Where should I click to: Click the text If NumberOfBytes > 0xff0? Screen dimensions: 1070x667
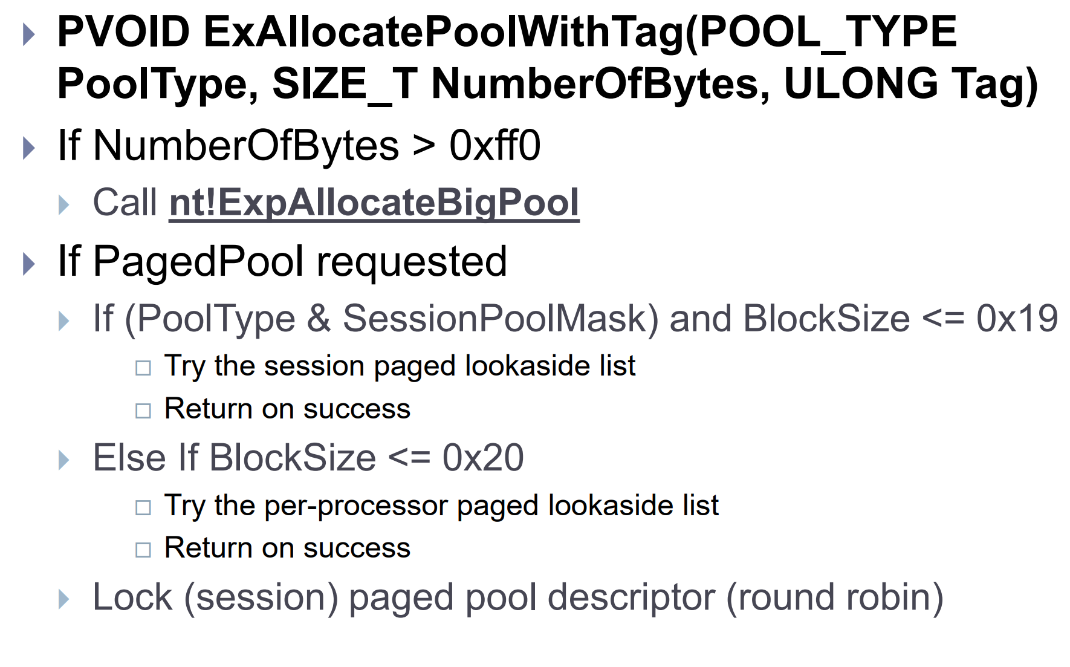[x=299, y=146]
